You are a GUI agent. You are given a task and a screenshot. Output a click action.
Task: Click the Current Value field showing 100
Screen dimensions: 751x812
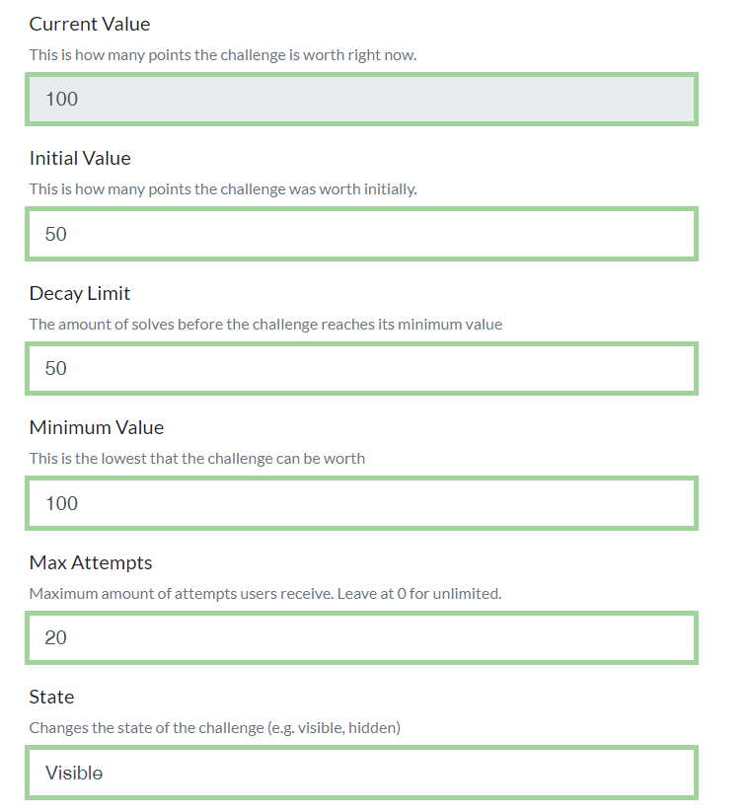[361, 99]
